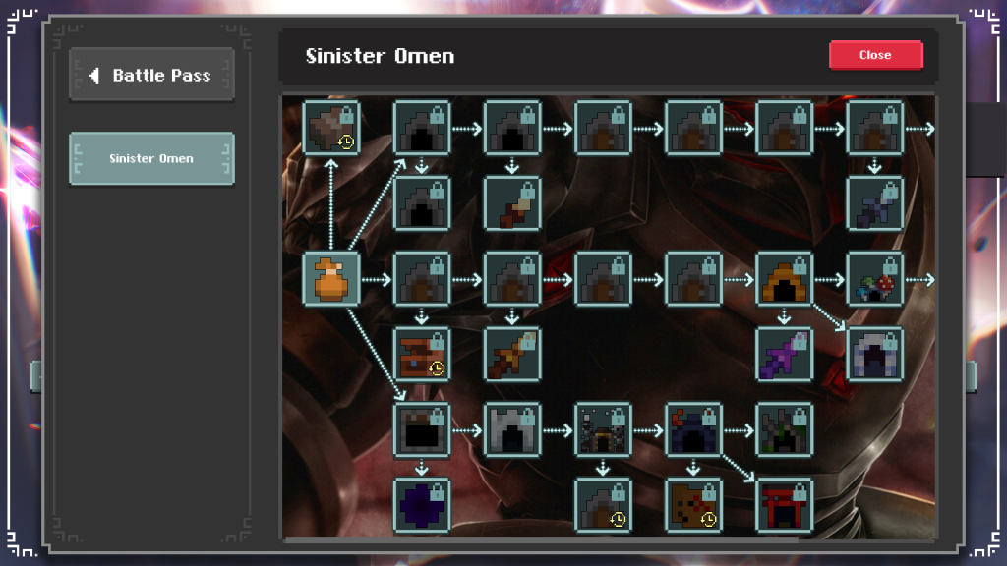Viewport: 1007px width, 566px height.
Task: Click the purple sword reward icon
Action: click(x=784, y=355)
